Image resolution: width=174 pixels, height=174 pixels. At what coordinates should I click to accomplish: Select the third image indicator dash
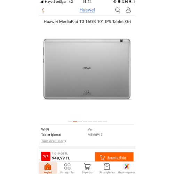pos(80,122)
